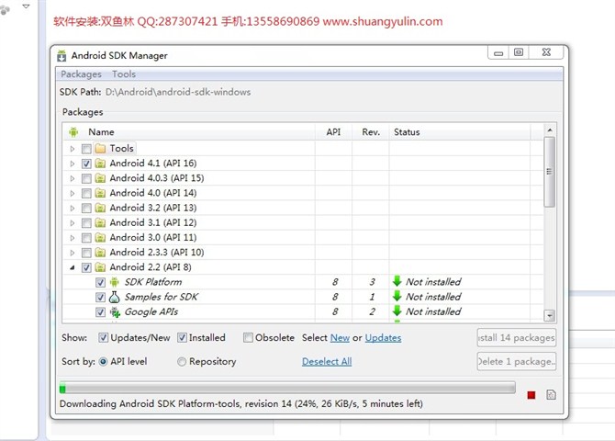Click the Downloading Android SDK Platform-tools status text
Image resolution: width=615 pixels, height=441 pixels.
241,404
